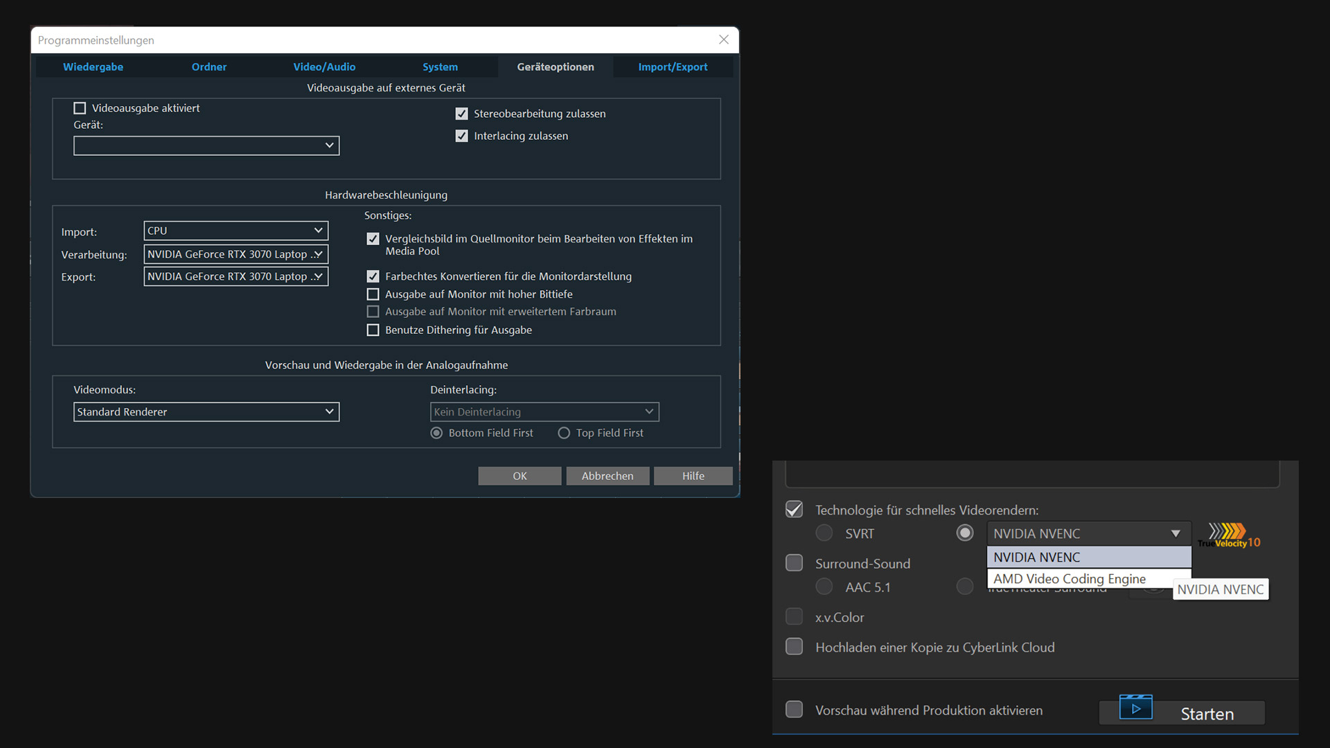
Task: Choose Top Field First
Action: click(x=564, y=433)
